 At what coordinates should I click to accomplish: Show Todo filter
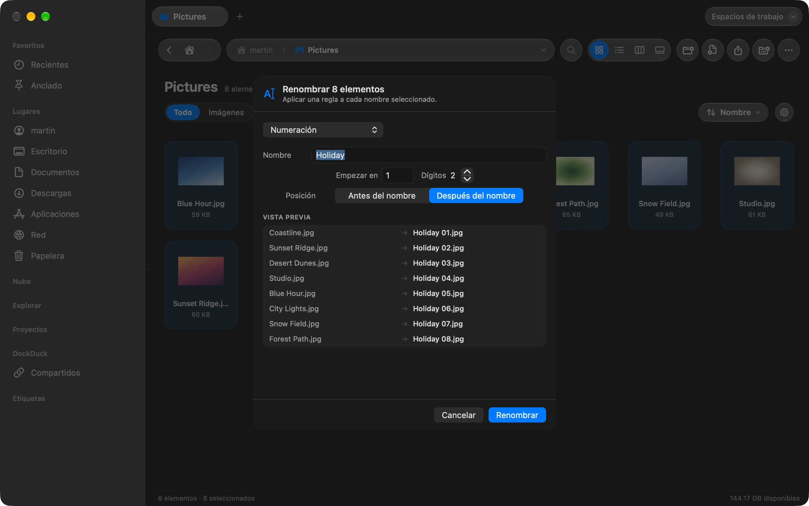pos(183,112)
